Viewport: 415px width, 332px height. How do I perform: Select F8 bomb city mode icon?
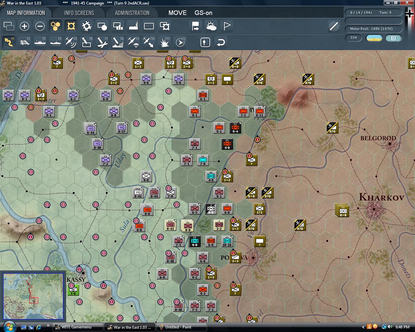118,42
